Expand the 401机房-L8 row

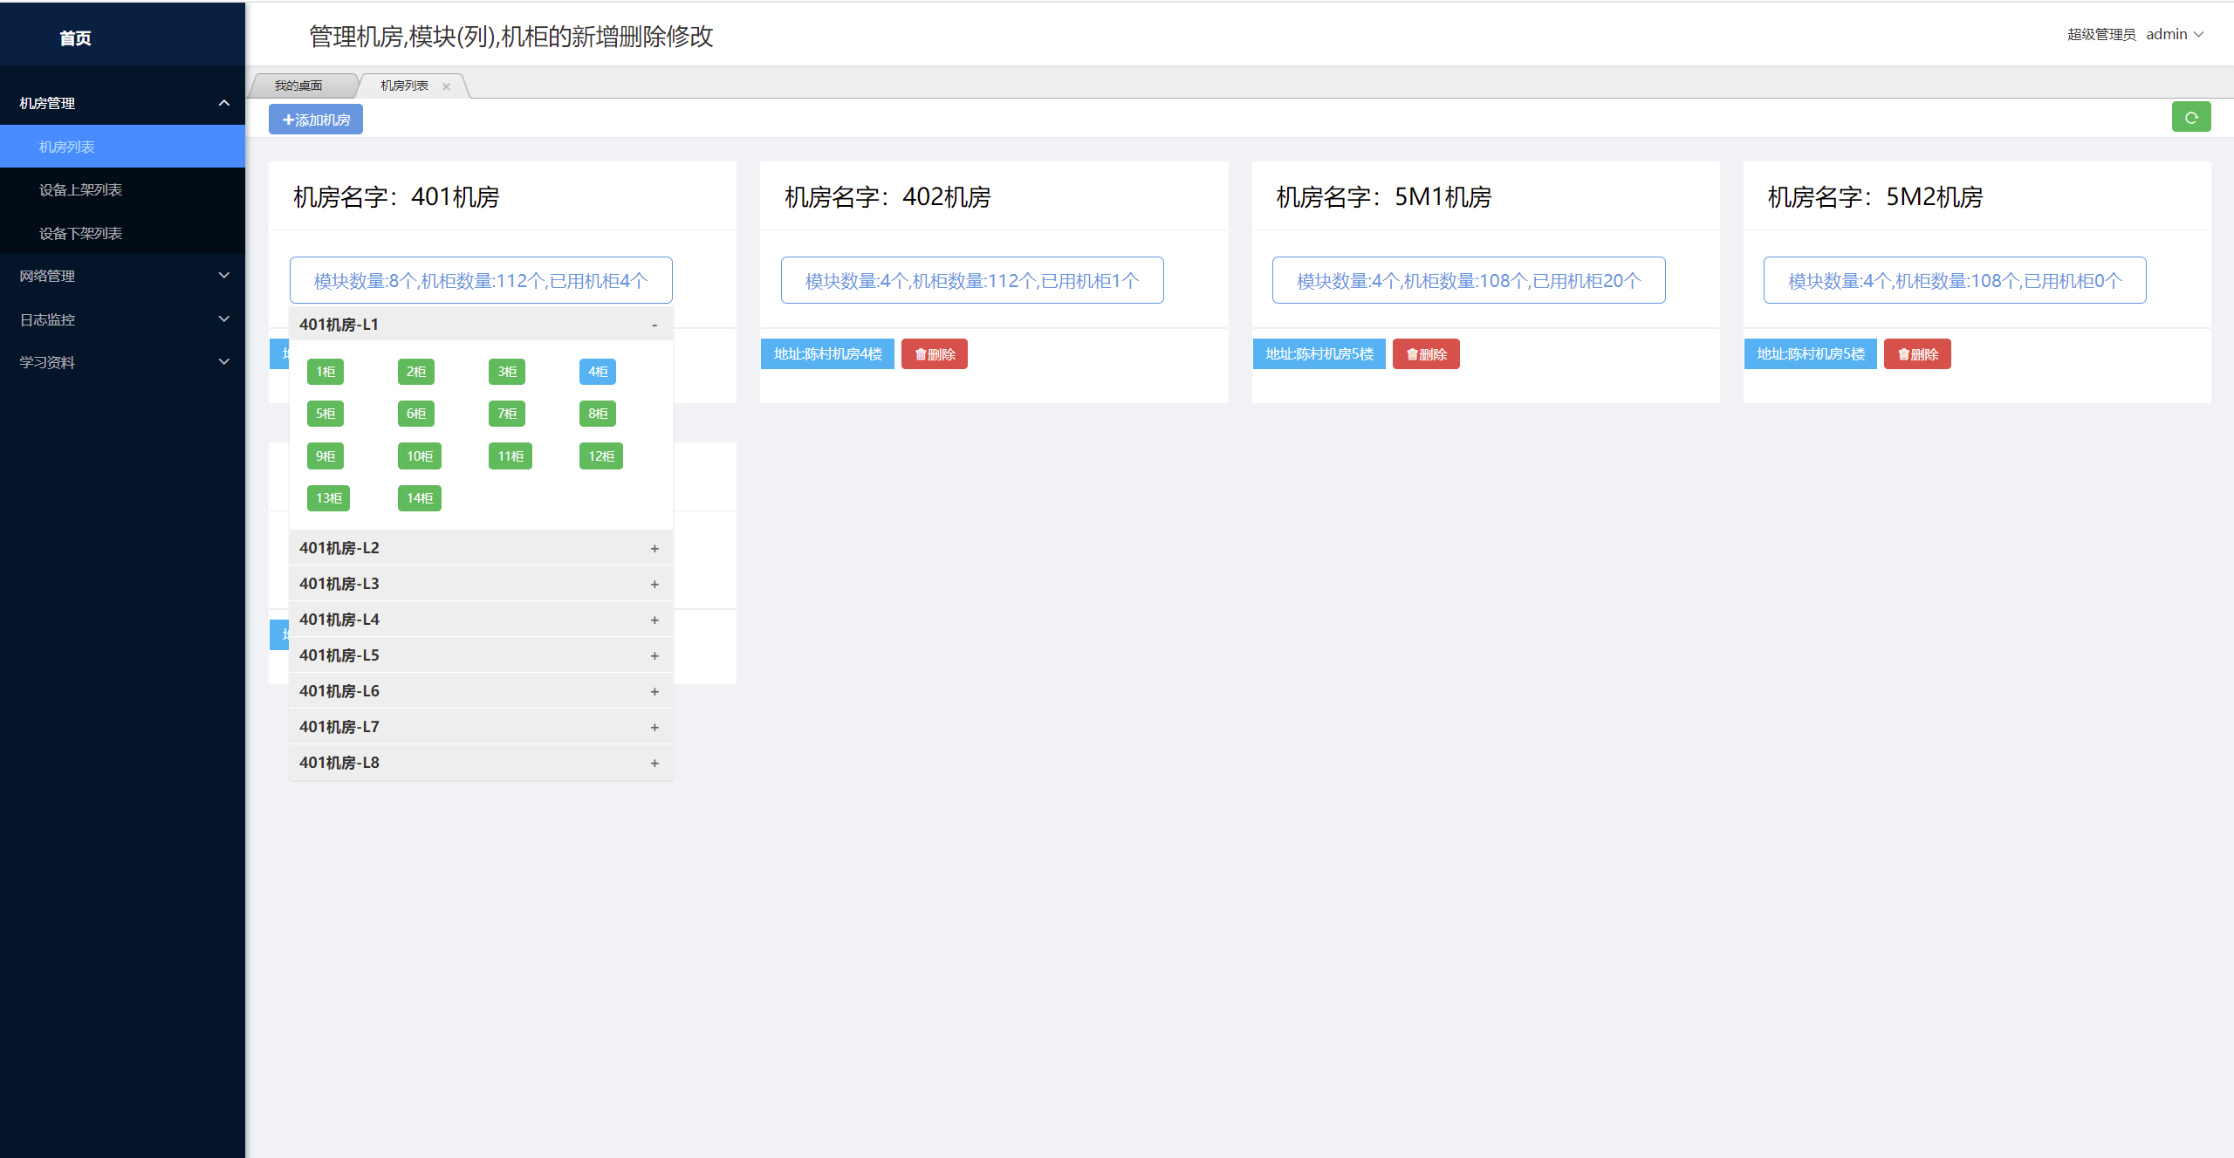481,763
